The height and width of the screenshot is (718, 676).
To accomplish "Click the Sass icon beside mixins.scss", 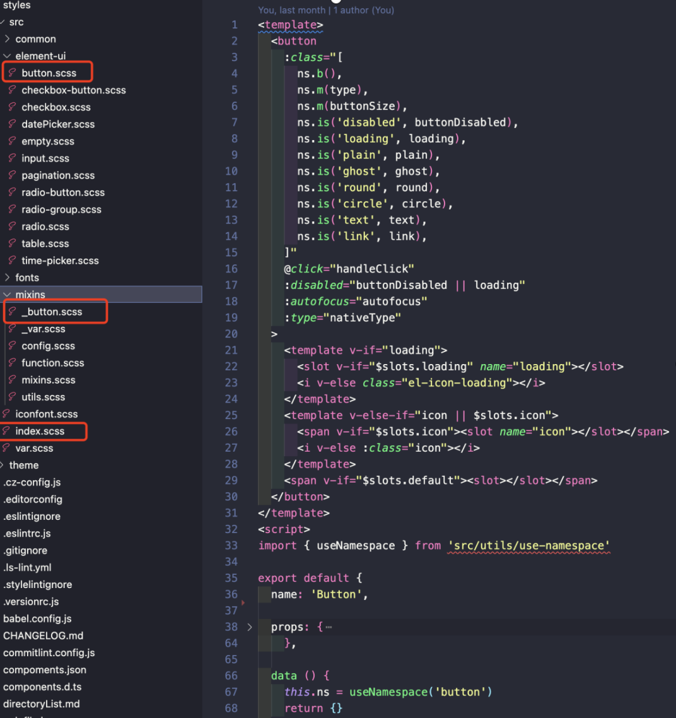I will (x=13, y=380).
